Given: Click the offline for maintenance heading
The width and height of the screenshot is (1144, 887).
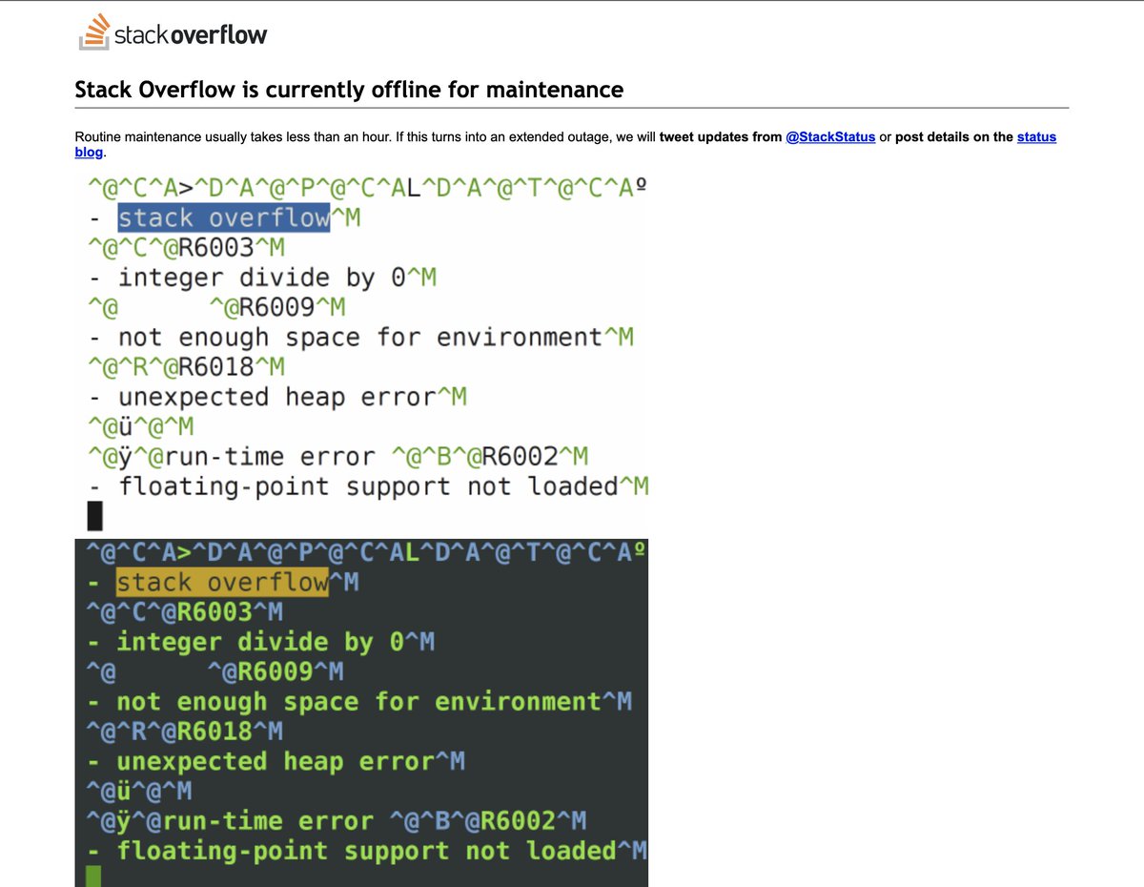Looking at the screenshot, I should pyautogui.click(x=349, y=91).
